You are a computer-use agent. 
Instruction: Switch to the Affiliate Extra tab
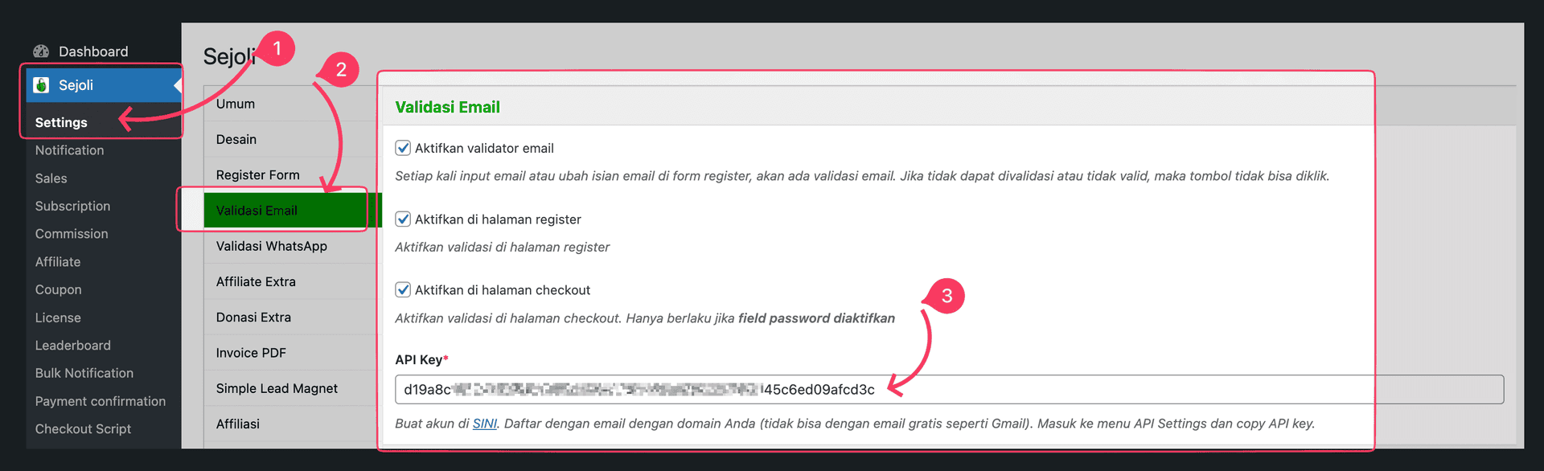click(x=290, y=281)
